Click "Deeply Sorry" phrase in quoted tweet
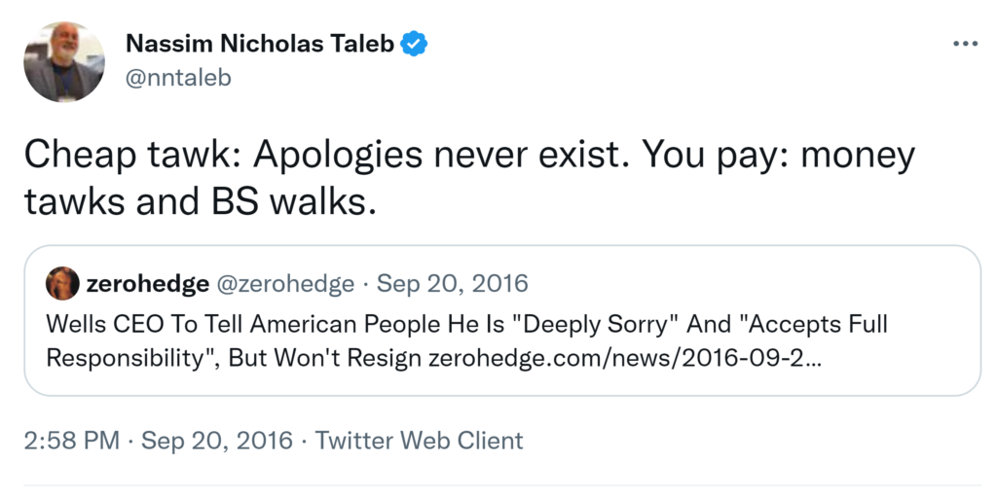The width and height of the screenshot is (997, 498). pyautogui.click(x=508, y=323)
